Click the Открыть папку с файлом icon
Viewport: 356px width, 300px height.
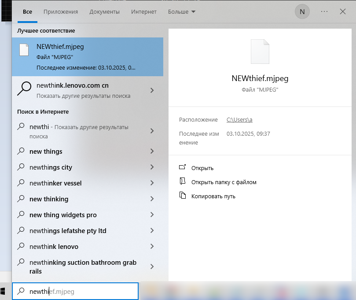click(x=183, y=181)
